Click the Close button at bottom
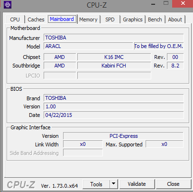This screenshot has height=192, width=193. 173,184
